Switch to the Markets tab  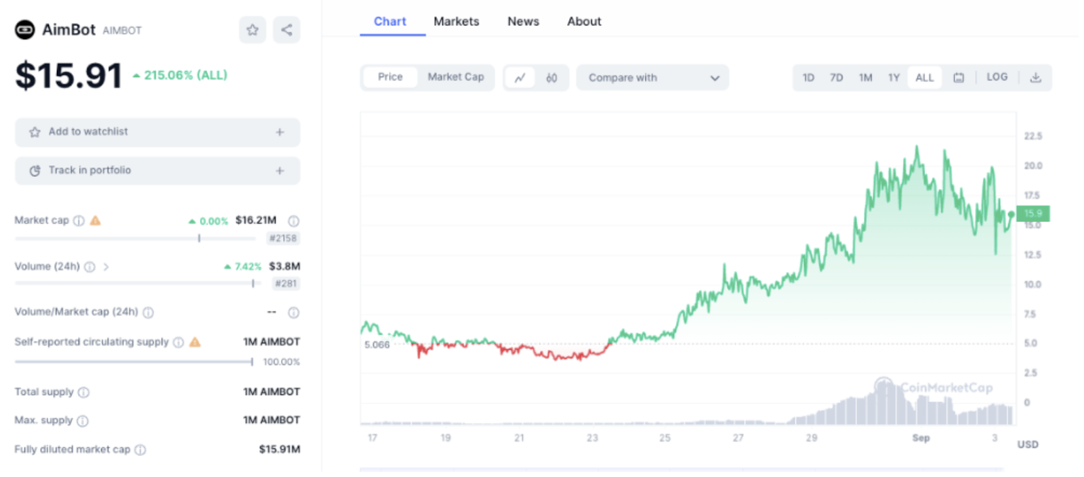tap(456, 22)
